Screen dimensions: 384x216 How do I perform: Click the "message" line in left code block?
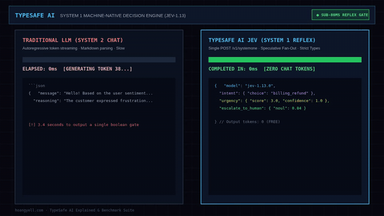pos(91,93)
